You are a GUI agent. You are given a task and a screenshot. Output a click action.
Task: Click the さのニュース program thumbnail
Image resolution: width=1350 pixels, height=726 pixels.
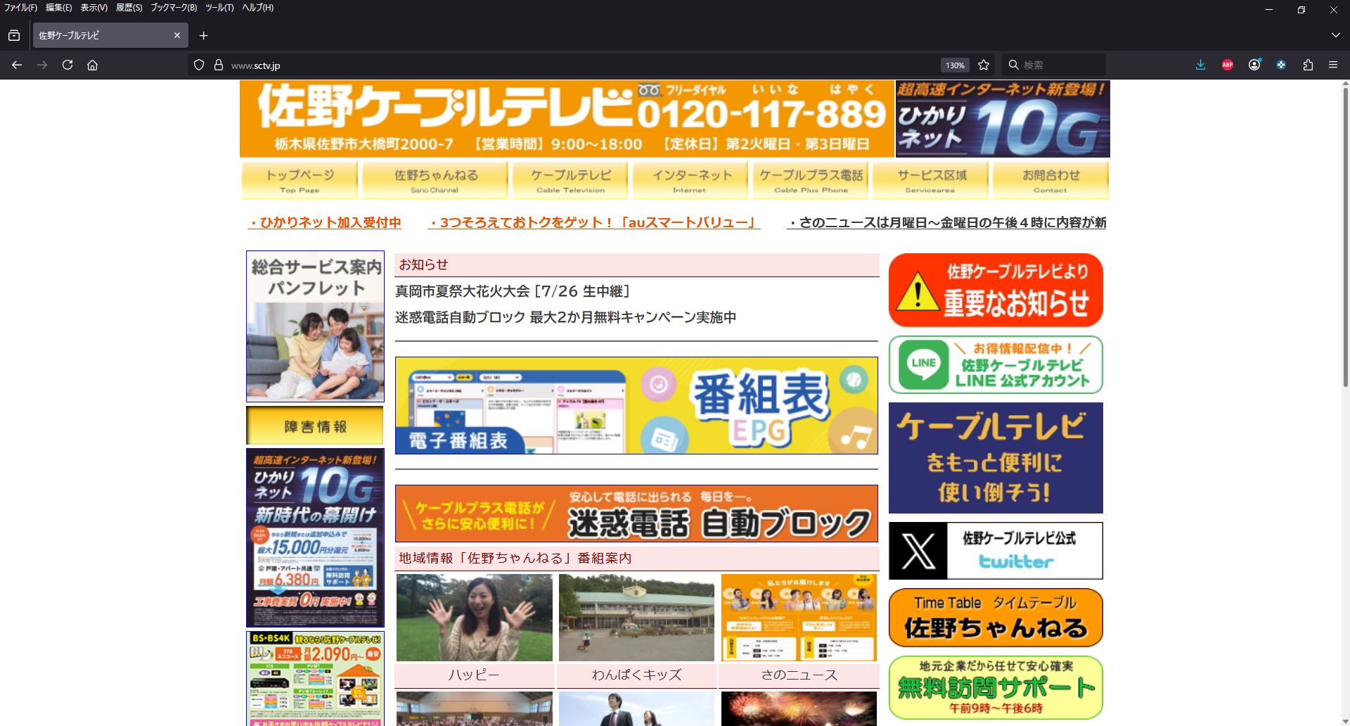[x=799, y=618]
